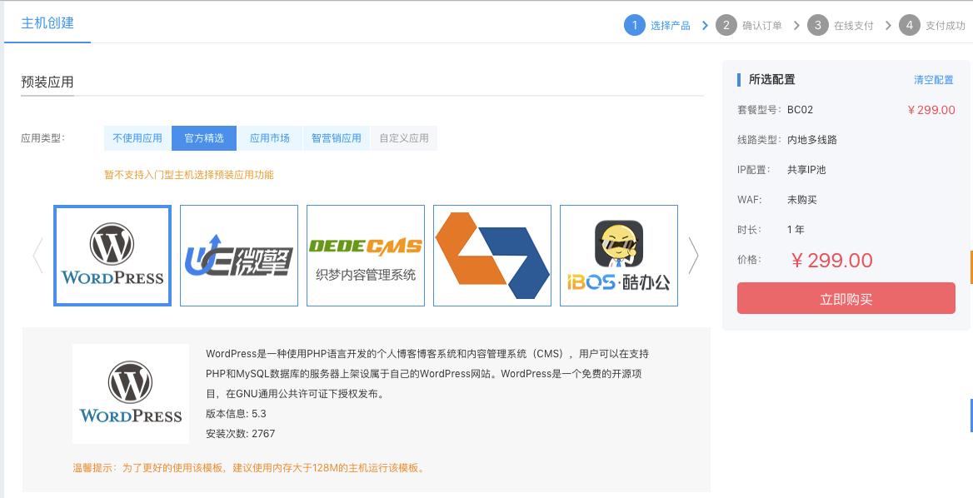Click the small ¥299.00 beside BC02
Screen dimensions: 973x498
pos(931,110)
